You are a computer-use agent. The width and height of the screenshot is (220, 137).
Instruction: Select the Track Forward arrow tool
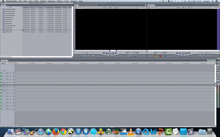[x=218, y=66]
